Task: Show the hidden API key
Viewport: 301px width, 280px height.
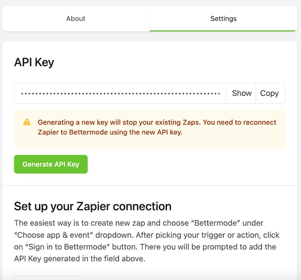Action: [241, 93]
